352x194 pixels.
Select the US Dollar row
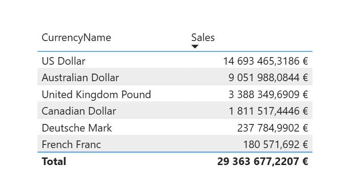(63, 61)
